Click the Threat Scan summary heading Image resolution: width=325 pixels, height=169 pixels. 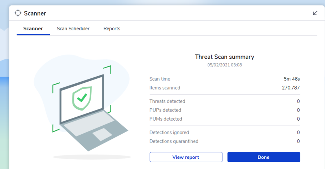click(x=225, y=57)
